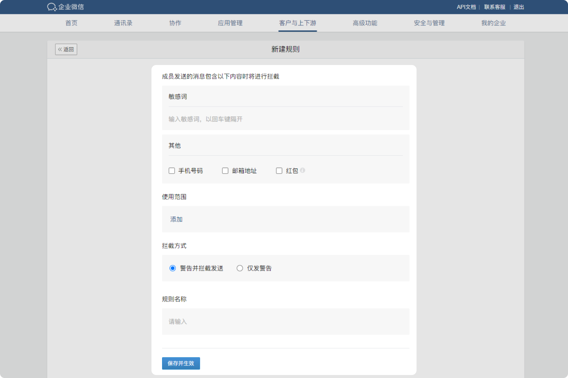This screenshot has height=378, width=568.
Task: Click the 新建规则 page title
Action: (286, 49)
